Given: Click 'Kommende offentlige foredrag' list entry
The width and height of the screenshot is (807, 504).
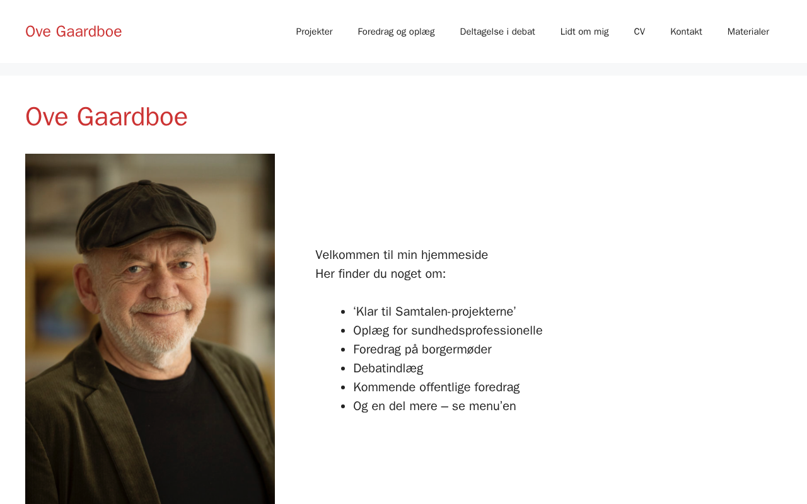Looking at the screenshot, I should coord(436,387).
